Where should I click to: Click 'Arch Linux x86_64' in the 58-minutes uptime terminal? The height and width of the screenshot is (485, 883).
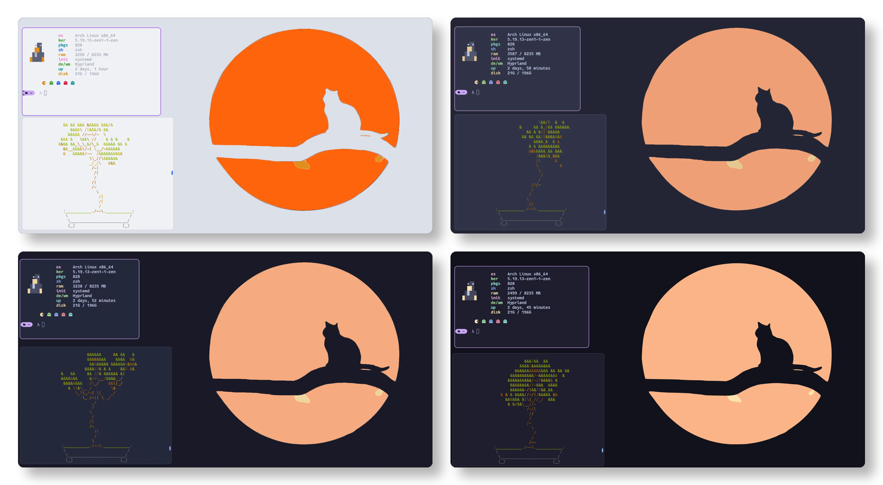(x=527, y=35)
